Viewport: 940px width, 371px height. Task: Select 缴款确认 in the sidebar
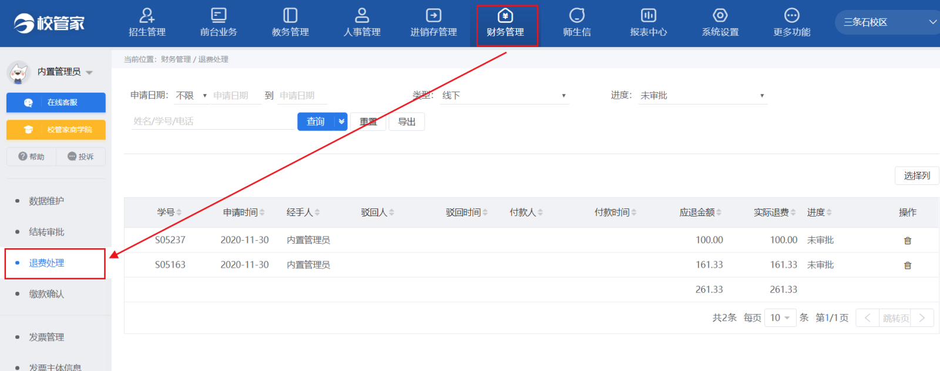(x=46, y=294)
